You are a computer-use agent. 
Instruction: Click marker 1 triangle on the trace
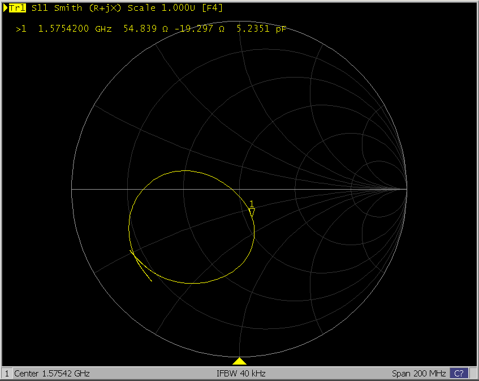click(x=252, y=212)
